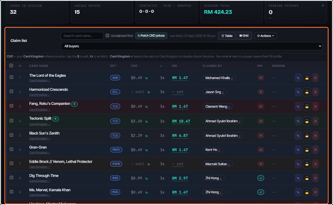333x205 pixels.
Task: Delete the Harmonized Crescendo row
Action: [315, 92]
